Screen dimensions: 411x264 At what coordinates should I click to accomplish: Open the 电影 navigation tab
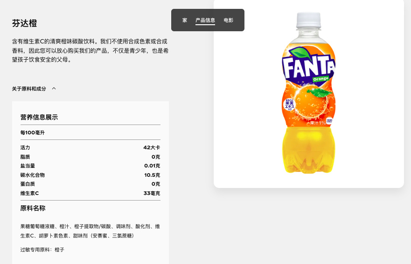click(229, 21)
